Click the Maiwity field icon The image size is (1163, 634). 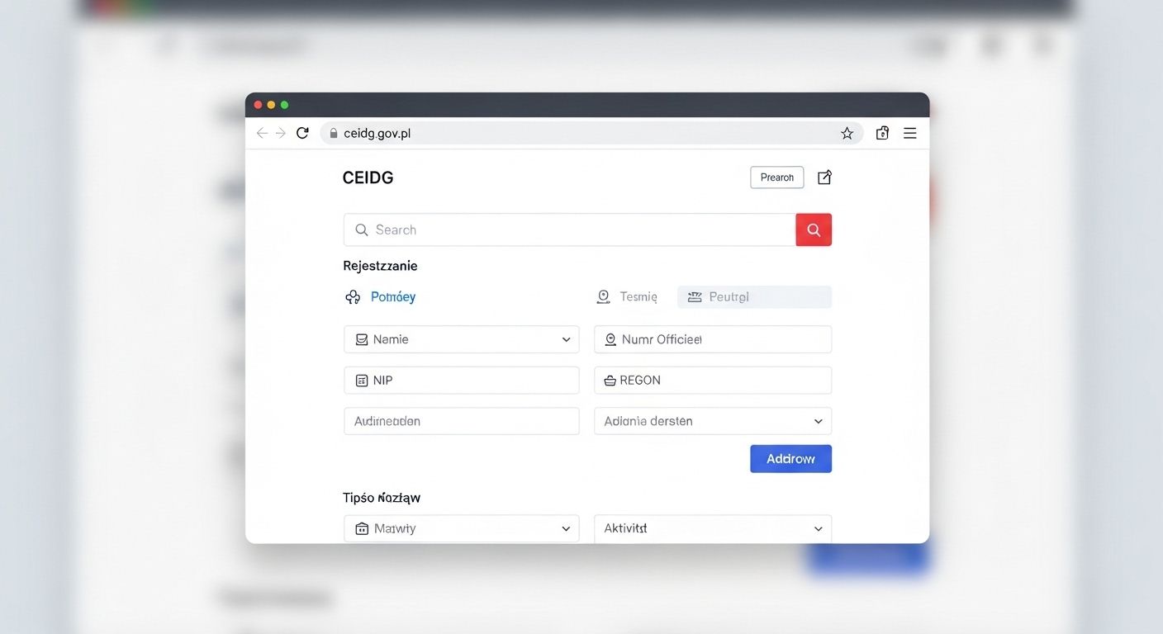coord(361,528)
